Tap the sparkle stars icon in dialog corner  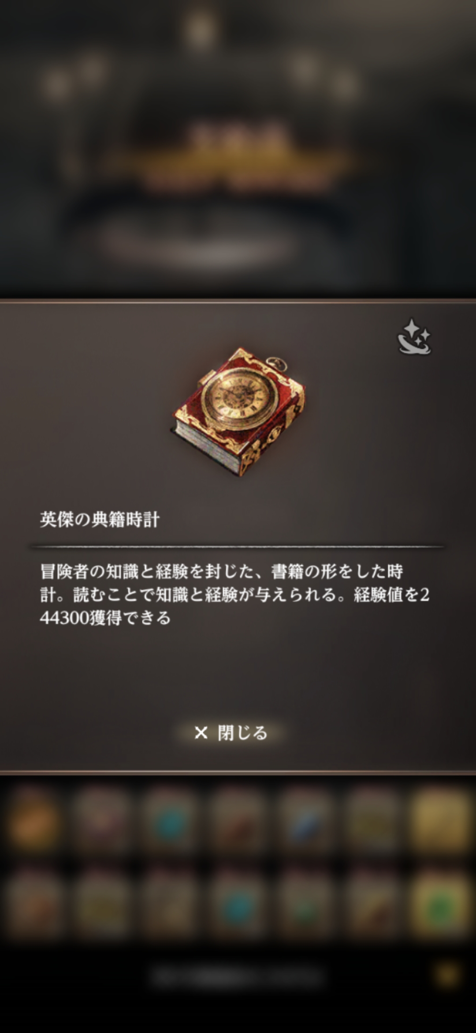point(414,336)
